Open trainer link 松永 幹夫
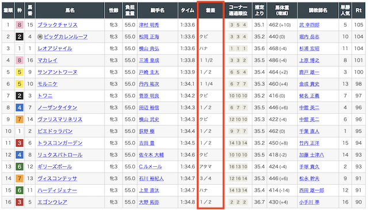 [x=309, y=178]
